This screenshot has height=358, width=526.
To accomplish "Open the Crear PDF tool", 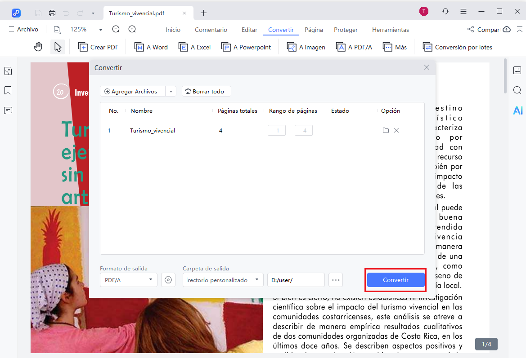I will point(98,47).
